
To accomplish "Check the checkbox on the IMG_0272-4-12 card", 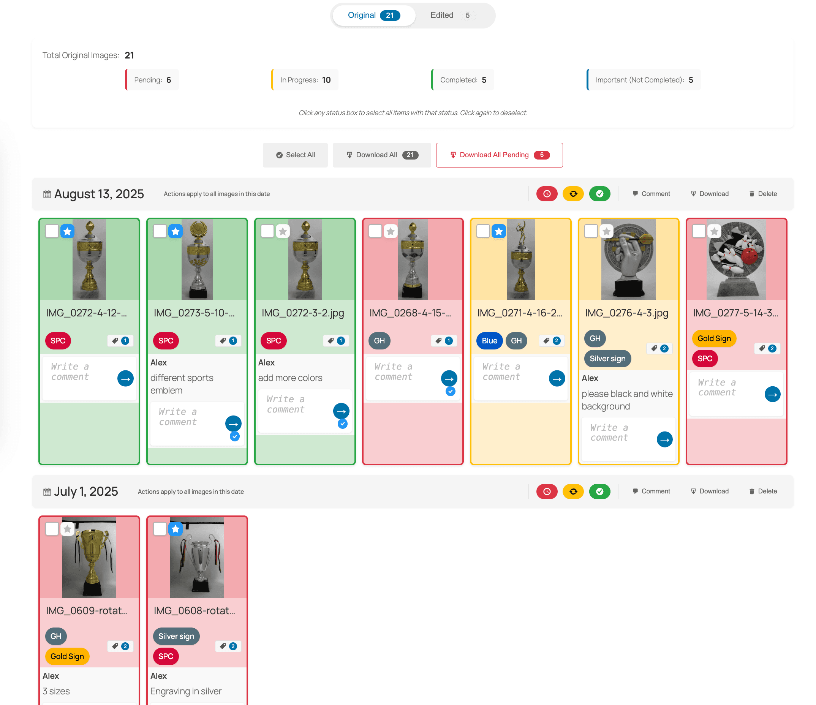I will [x=52, y=231].
